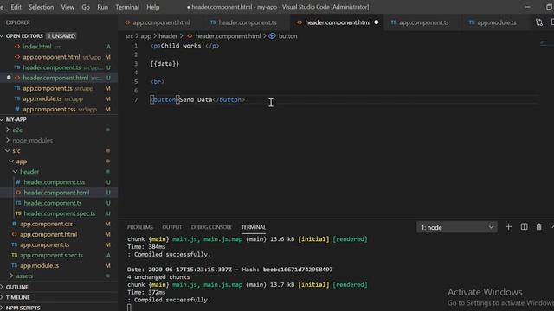Click the kill terminal trash icon
The height and width of the screenshot is (311, 554).
click(538, 227)
